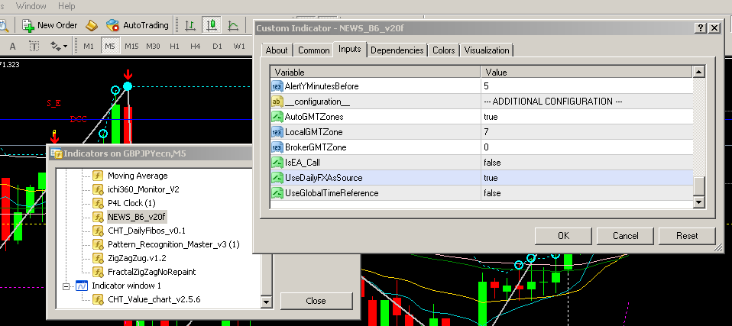Viewport: 732px width, 326px height.
Task: Select the M5 timeframe
Action: (110, 46)
